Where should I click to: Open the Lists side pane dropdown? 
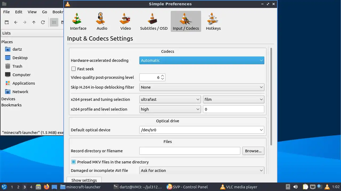[x=32, y=33]
